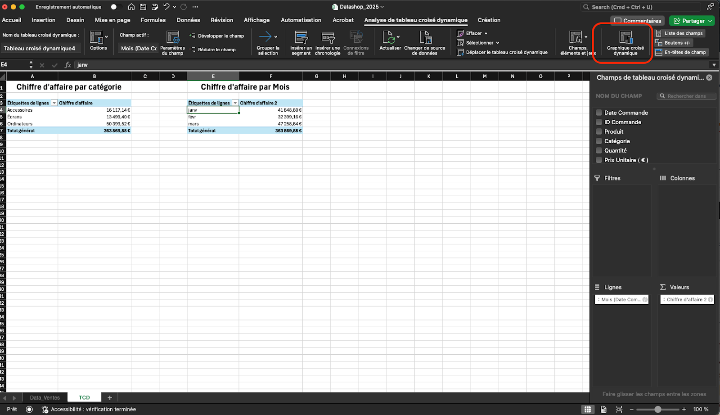This screenshot has height=415, width=720.
Task: Click the zoom in plus icon
Action: pos(684,409)
